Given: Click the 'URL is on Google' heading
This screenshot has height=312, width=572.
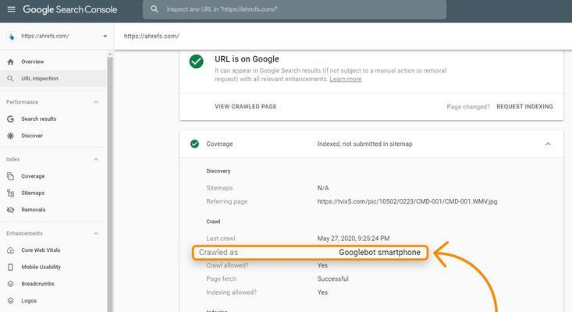Looking at the screenshot, I should pos(247,59).
